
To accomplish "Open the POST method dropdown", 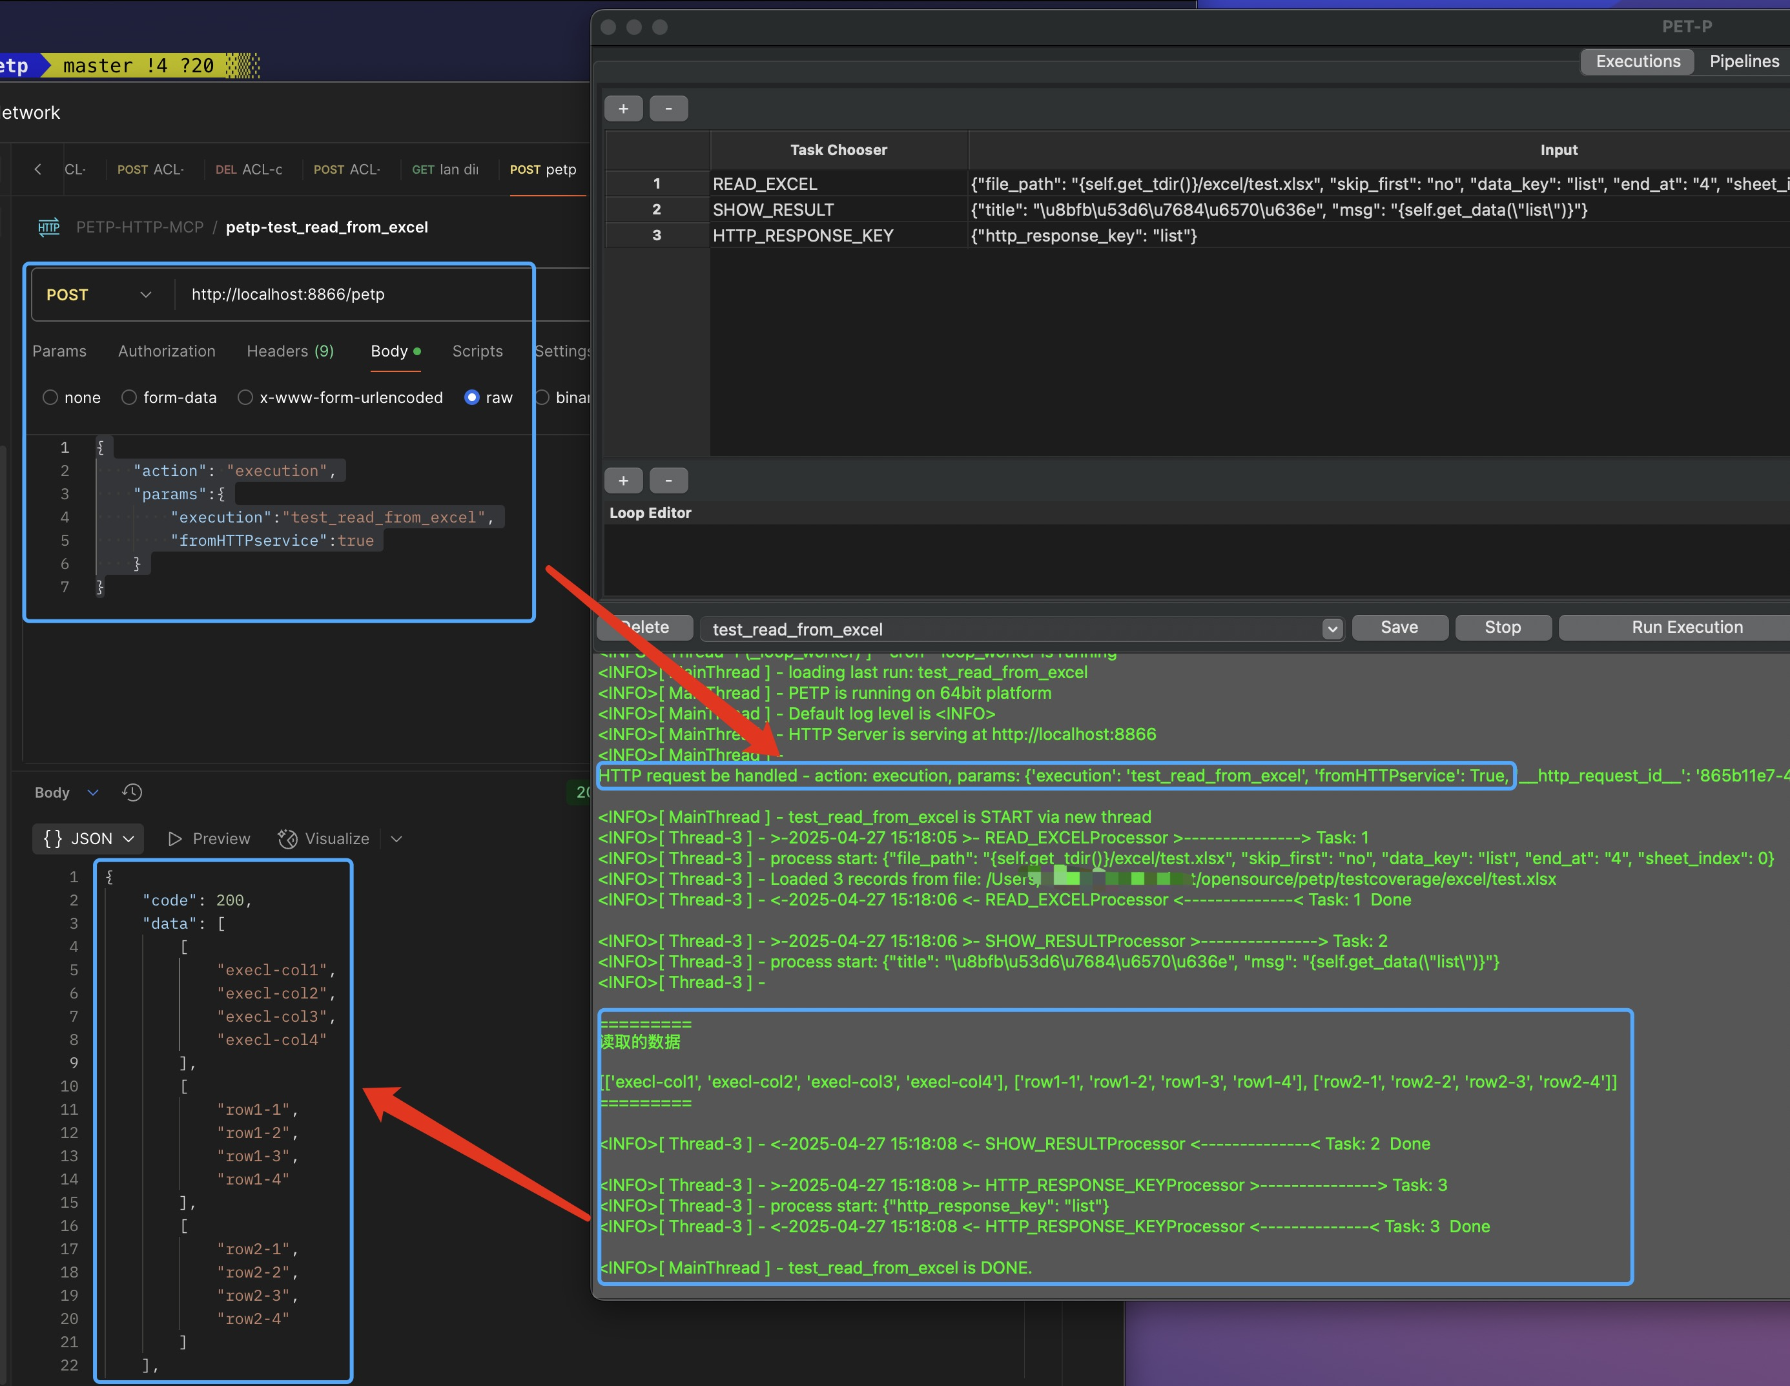I will click(x=99, y=295).
